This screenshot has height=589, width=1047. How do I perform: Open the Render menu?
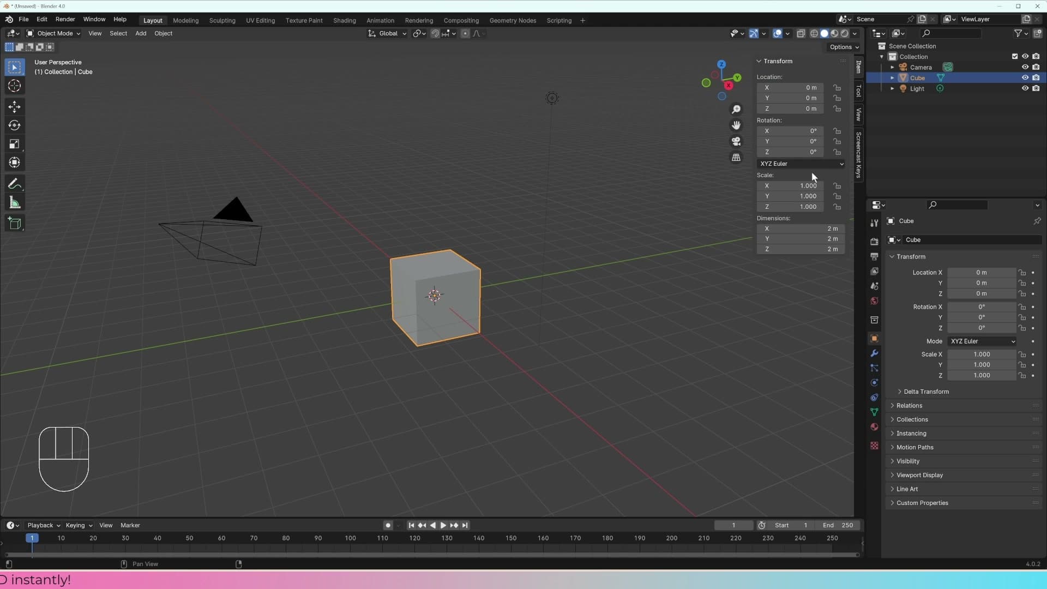65,19
